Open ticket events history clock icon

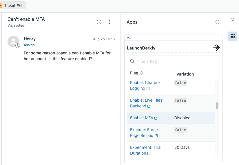point(99,22)
